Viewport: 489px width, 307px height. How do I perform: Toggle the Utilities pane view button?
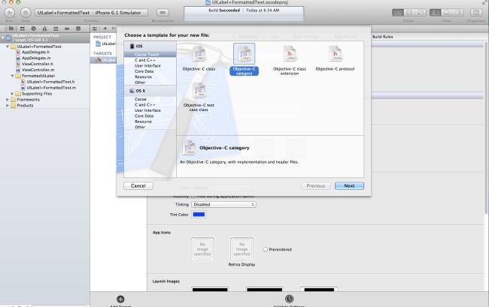[x=457, y=13]
